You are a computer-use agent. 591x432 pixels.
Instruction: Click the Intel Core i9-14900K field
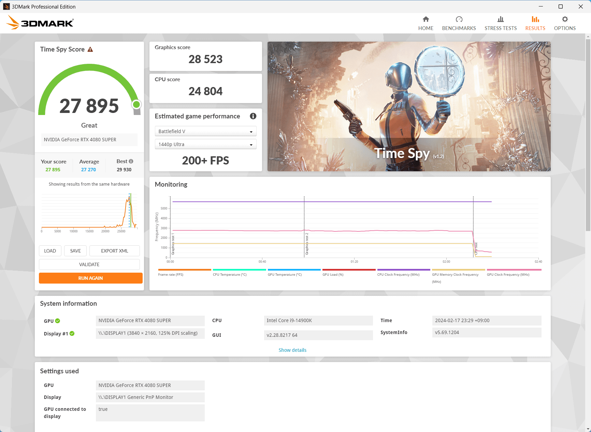(318, 320)
